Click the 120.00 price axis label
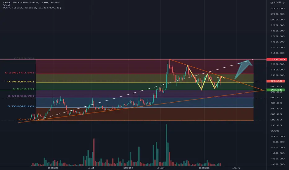The width and height of the screenshot is (289, 170). 278,64
